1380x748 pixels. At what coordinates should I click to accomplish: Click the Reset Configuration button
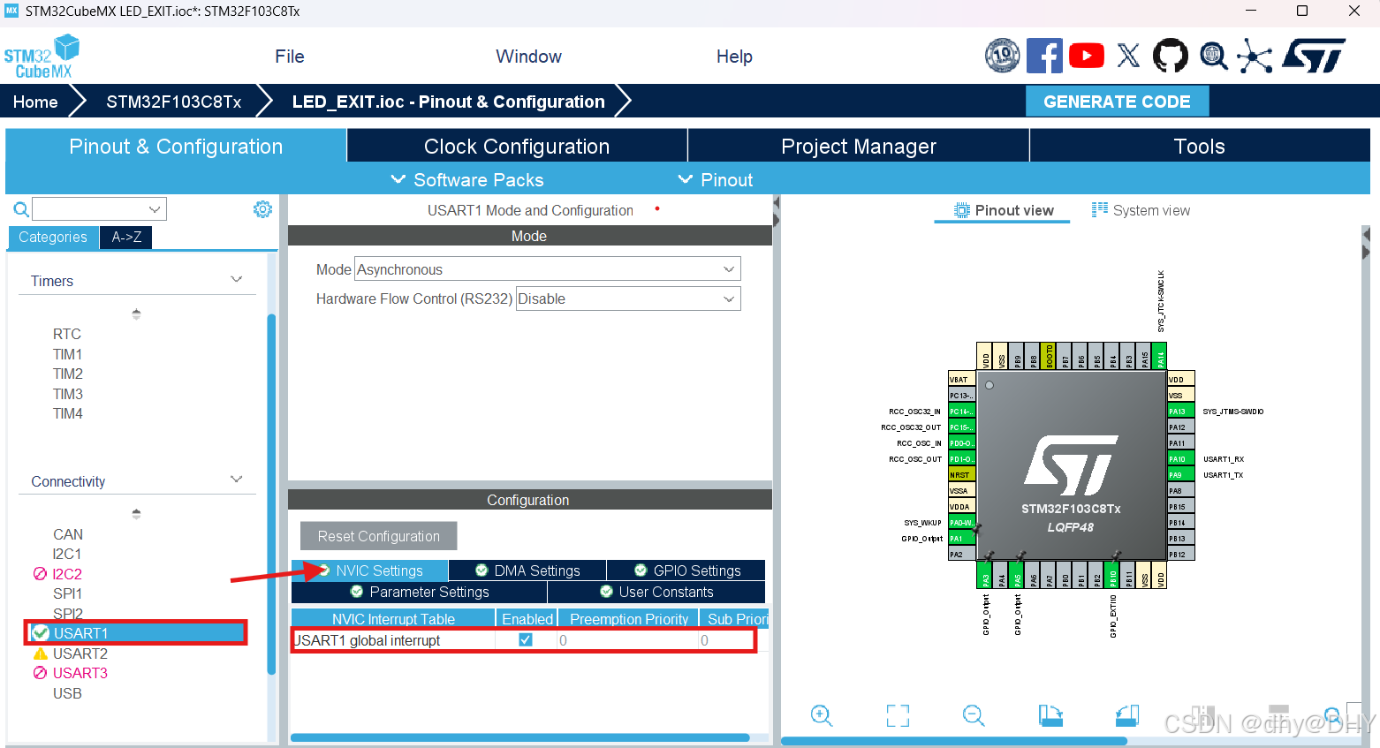(378, 536)
